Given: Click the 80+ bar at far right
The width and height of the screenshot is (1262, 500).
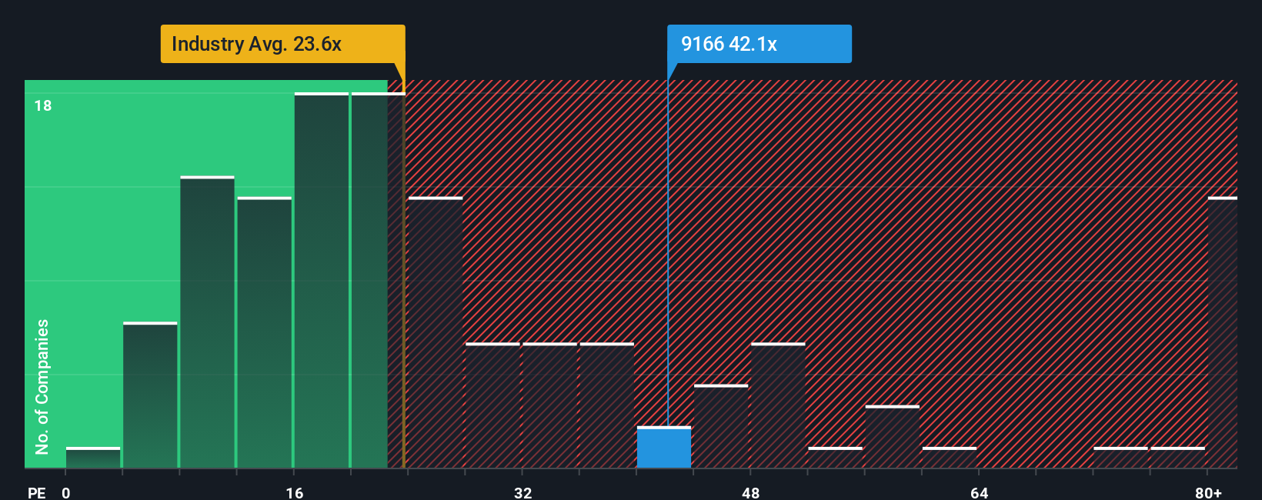Looking at the screenshot, I should click(x=1222, y=332).
